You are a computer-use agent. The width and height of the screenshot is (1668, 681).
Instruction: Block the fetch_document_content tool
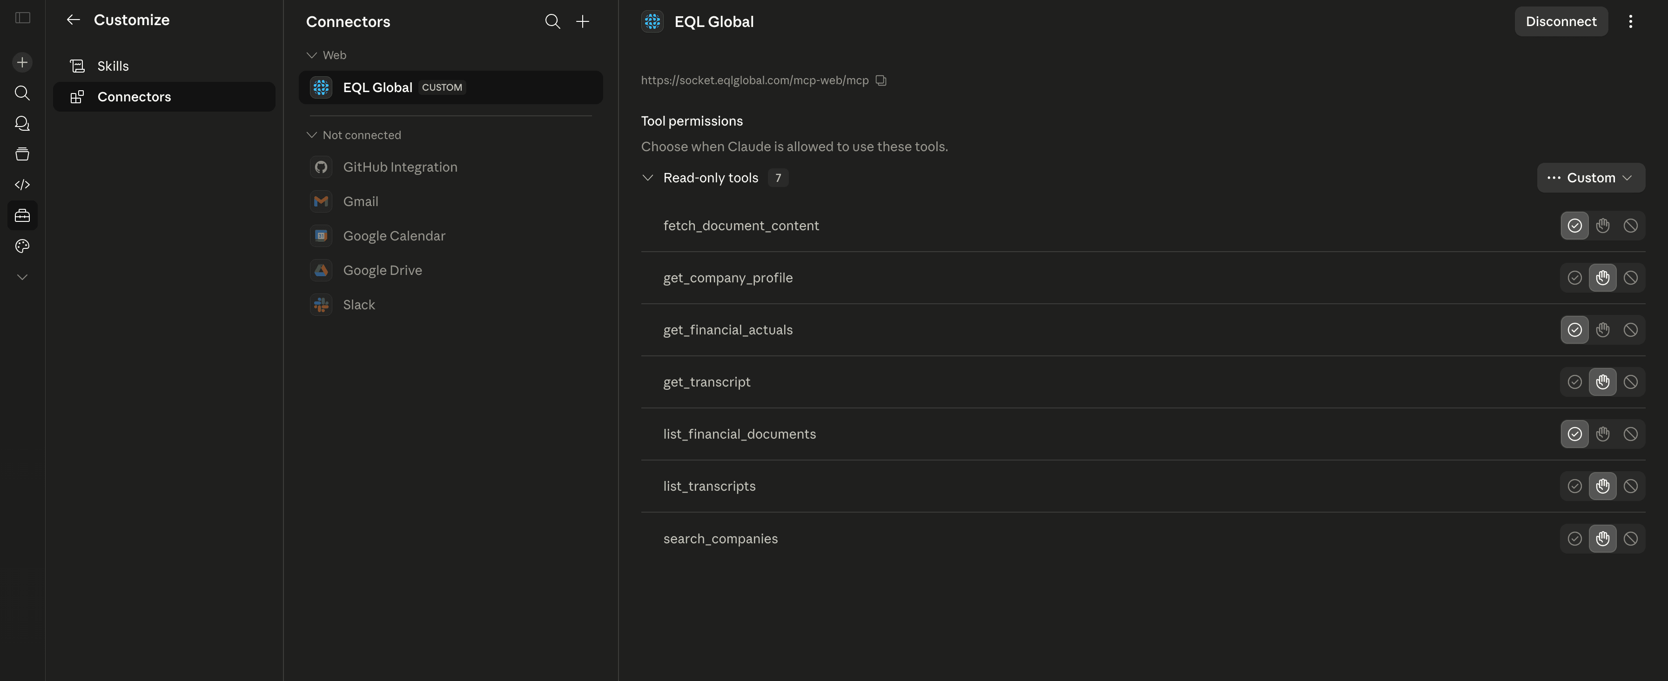pos(1630,225)
